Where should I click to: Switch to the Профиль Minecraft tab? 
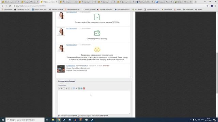(x=183, y=2)
